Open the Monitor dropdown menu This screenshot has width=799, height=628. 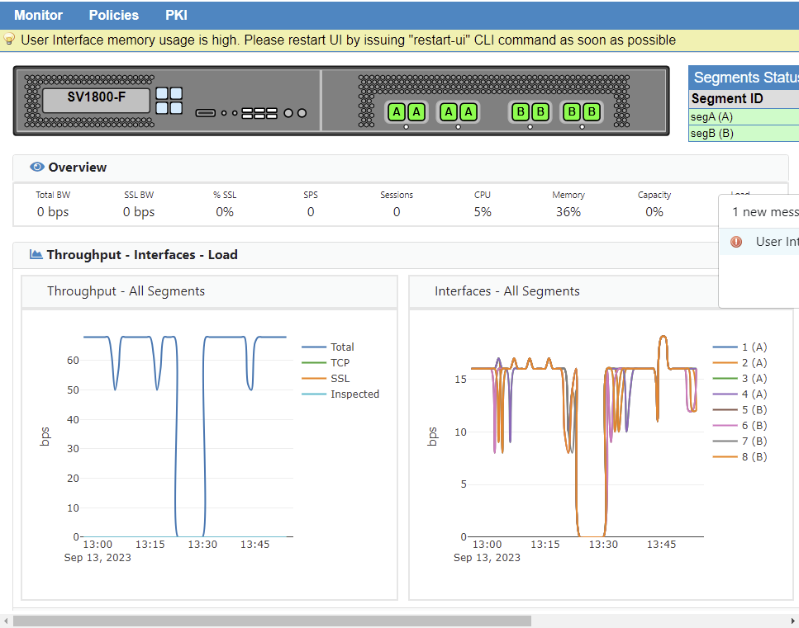pos(38,15)
